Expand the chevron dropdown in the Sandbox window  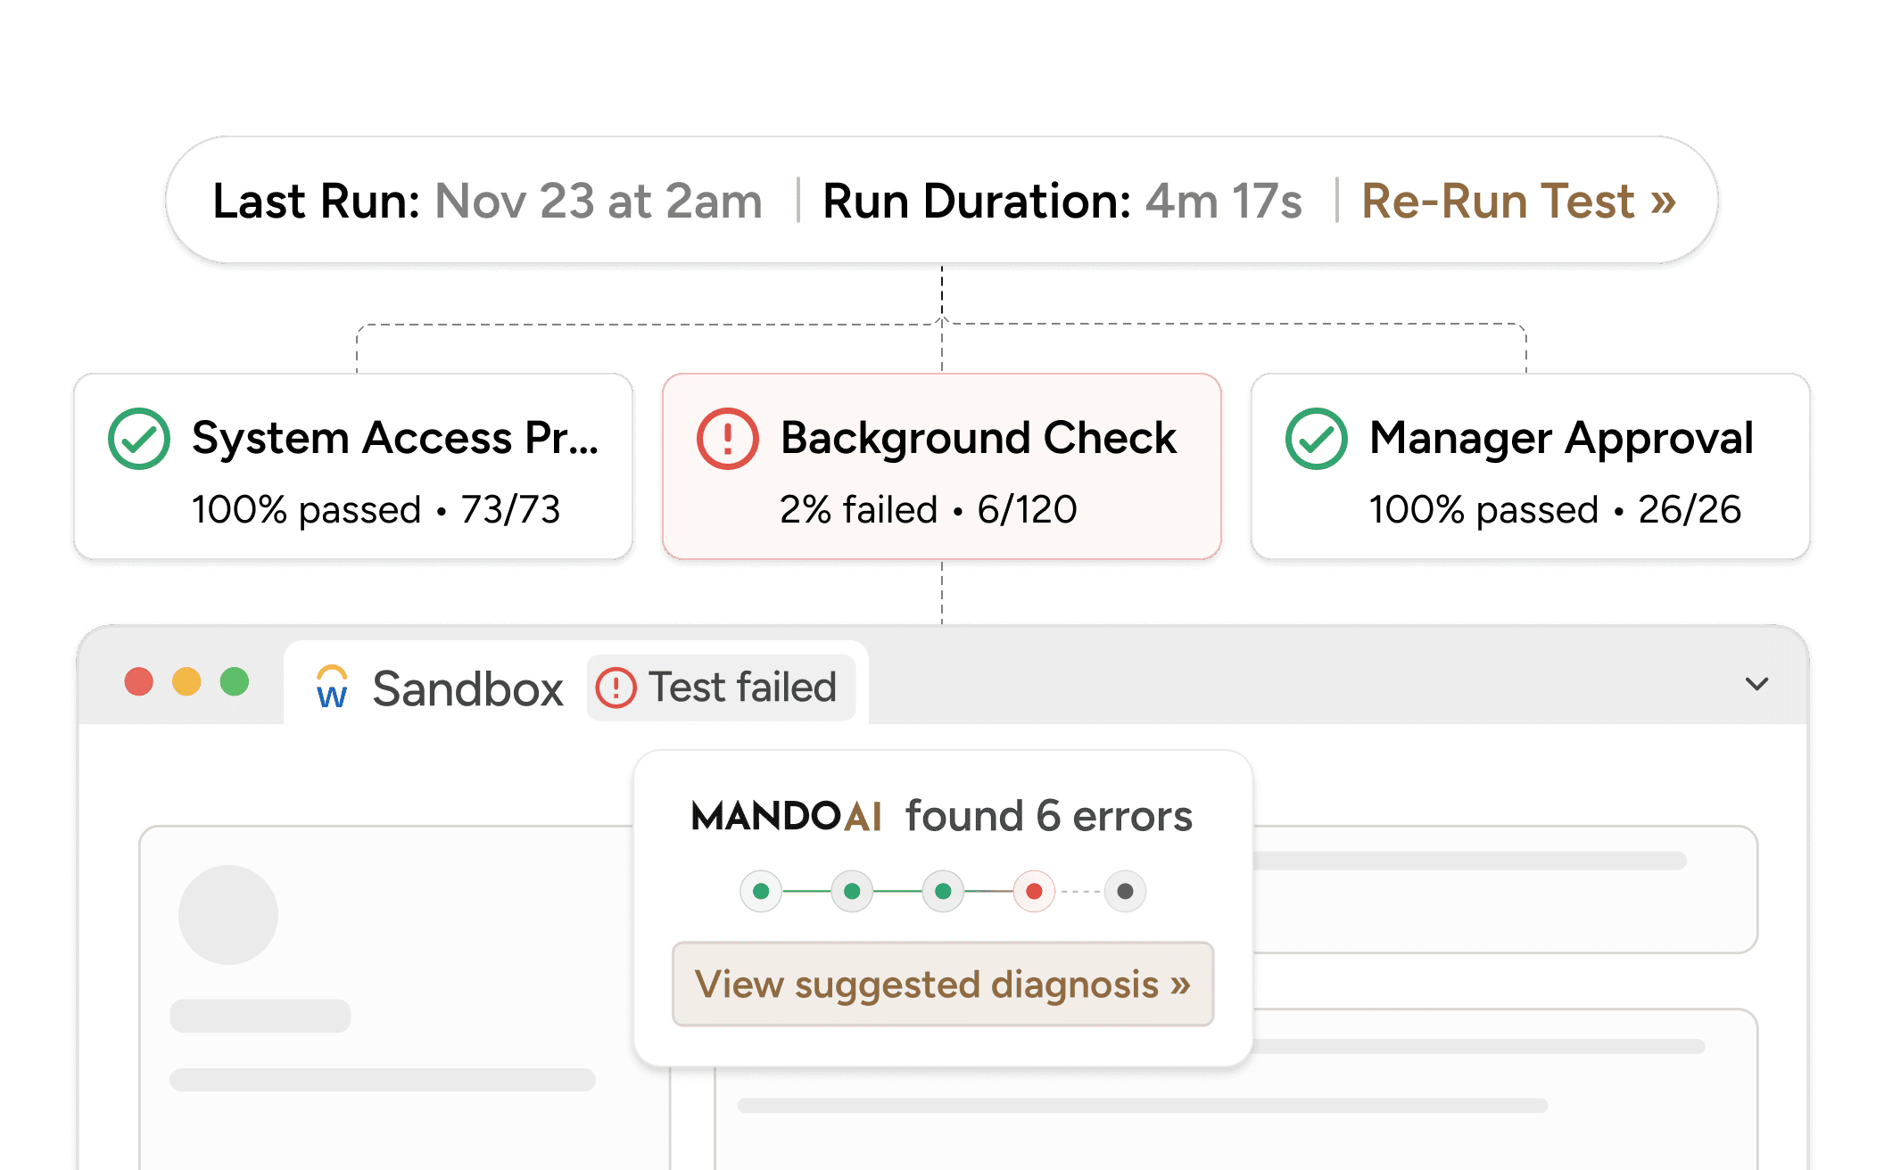(1756, 684)
